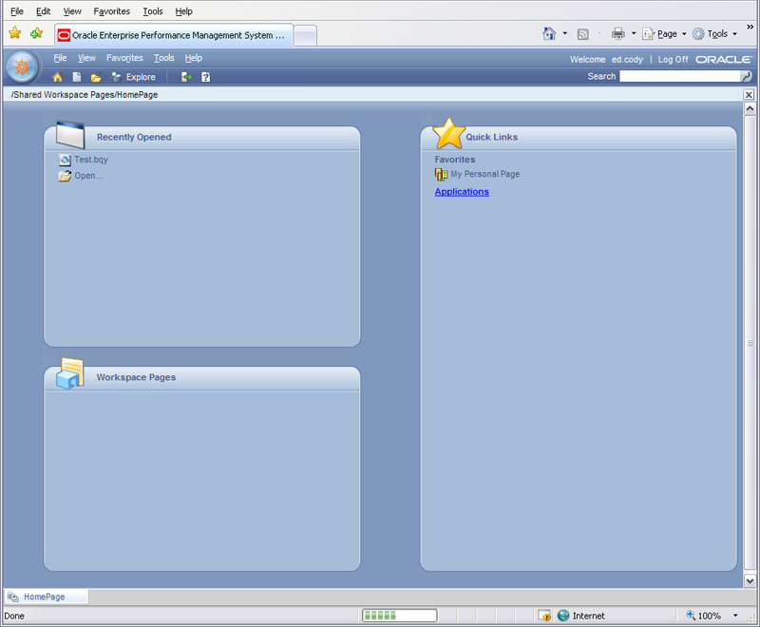Click the scrollbar up arrow
The image size is (760, 627).
[750, 108]
